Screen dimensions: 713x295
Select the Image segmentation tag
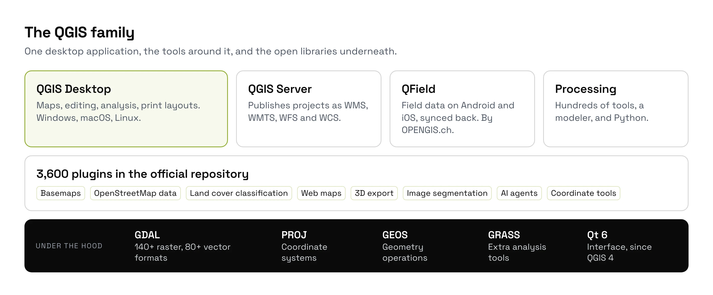coord(447,193)
